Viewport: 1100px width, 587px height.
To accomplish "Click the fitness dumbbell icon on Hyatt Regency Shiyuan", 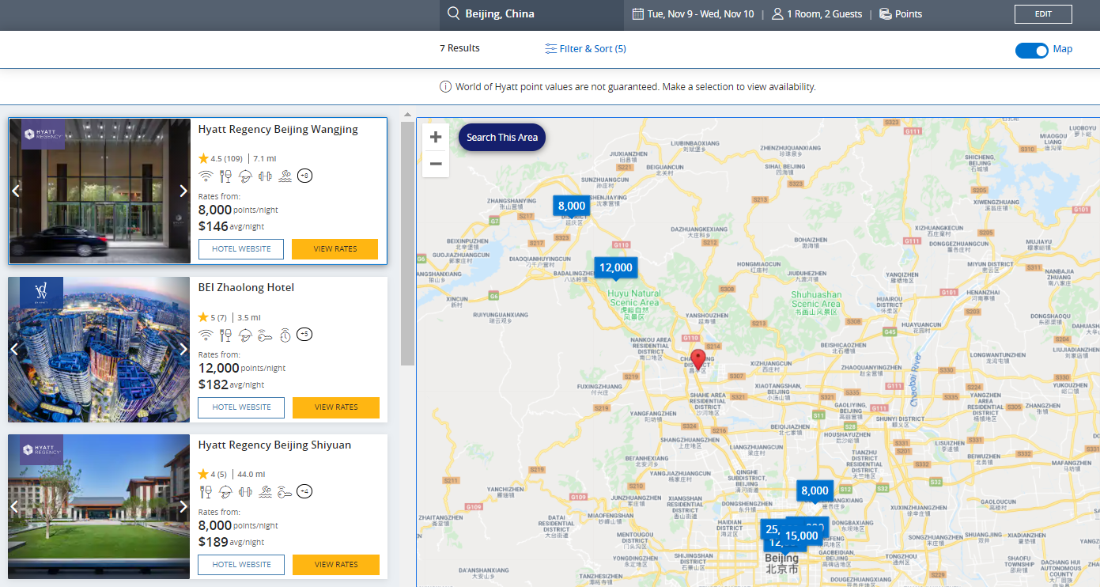I will coord(245,492).
